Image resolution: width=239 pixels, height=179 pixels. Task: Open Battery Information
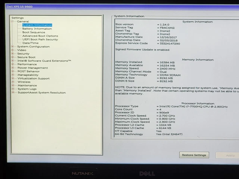point(37,29)
